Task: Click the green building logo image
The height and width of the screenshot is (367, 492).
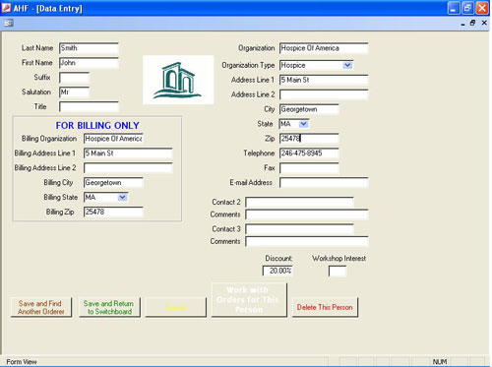Action: click(x=178, y=80)
